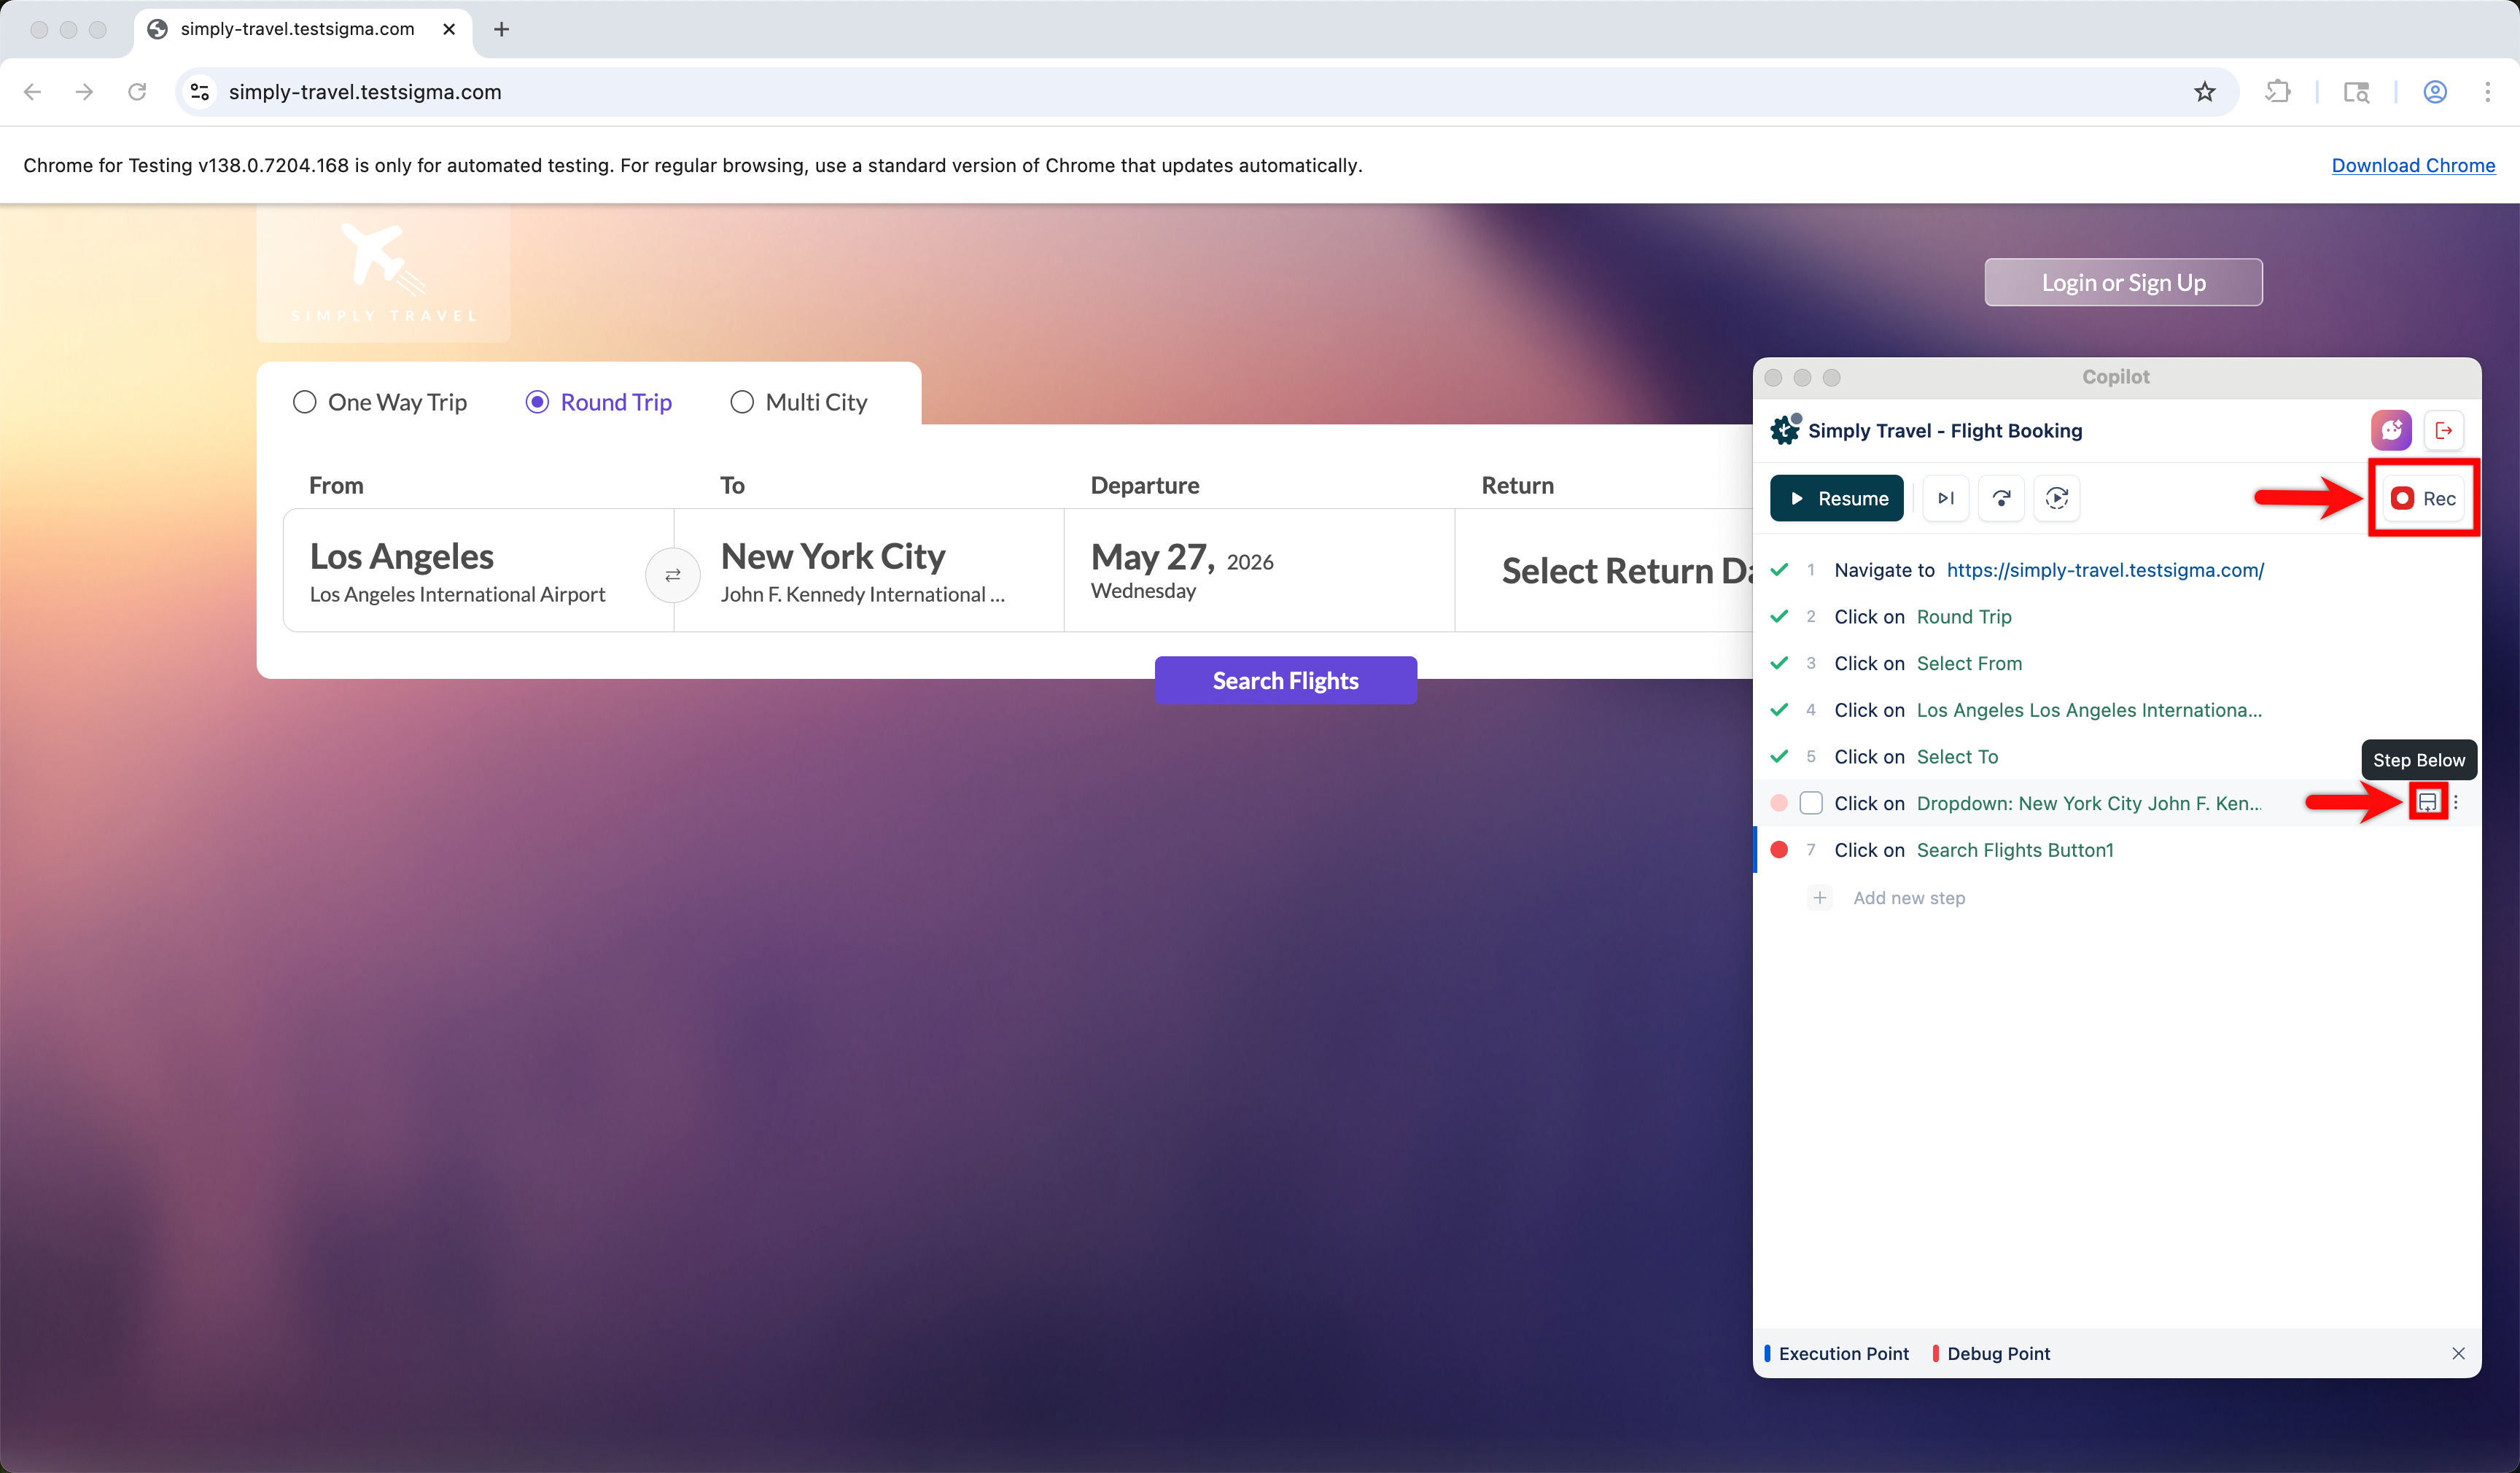Open the three-dot menu on step 6
Image resolution: width=2520 pixels, height=1473 pixels.
click(x=2456, y=802)
